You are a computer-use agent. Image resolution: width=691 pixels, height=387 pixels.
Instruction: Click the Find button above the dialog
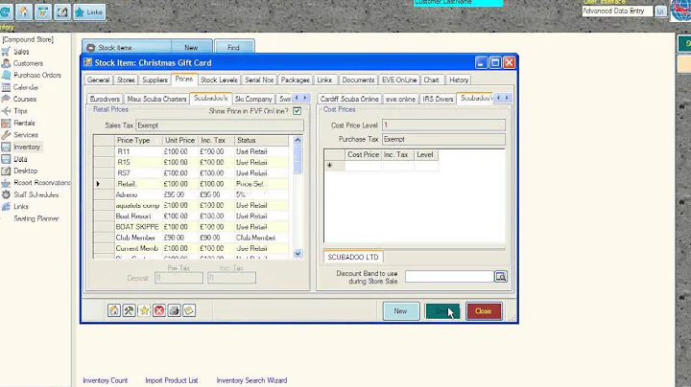tap(233, 47)
